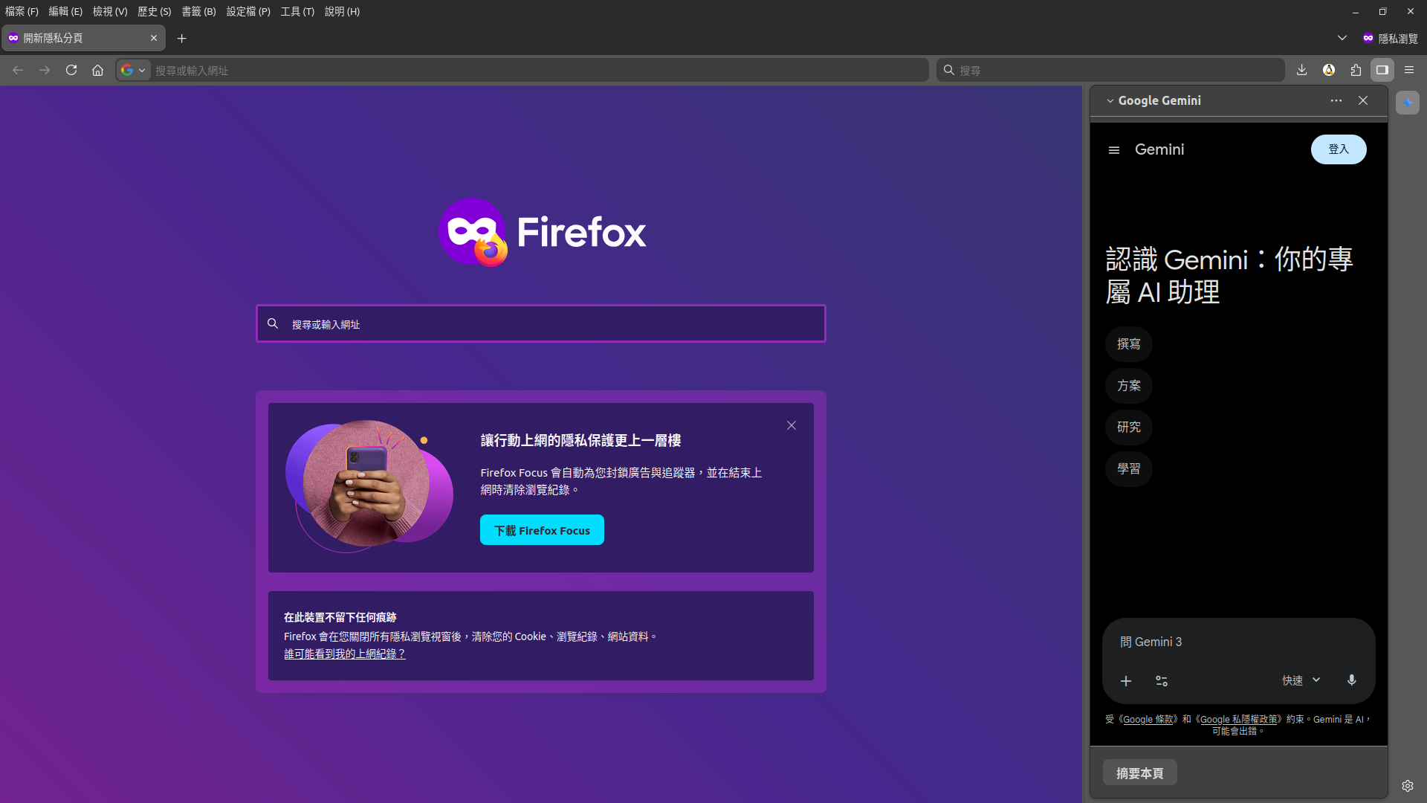This screenshot has width=1427, height=803.
Task: Click the Firefox Focus phone illustration
Action: tap(369, 486)
